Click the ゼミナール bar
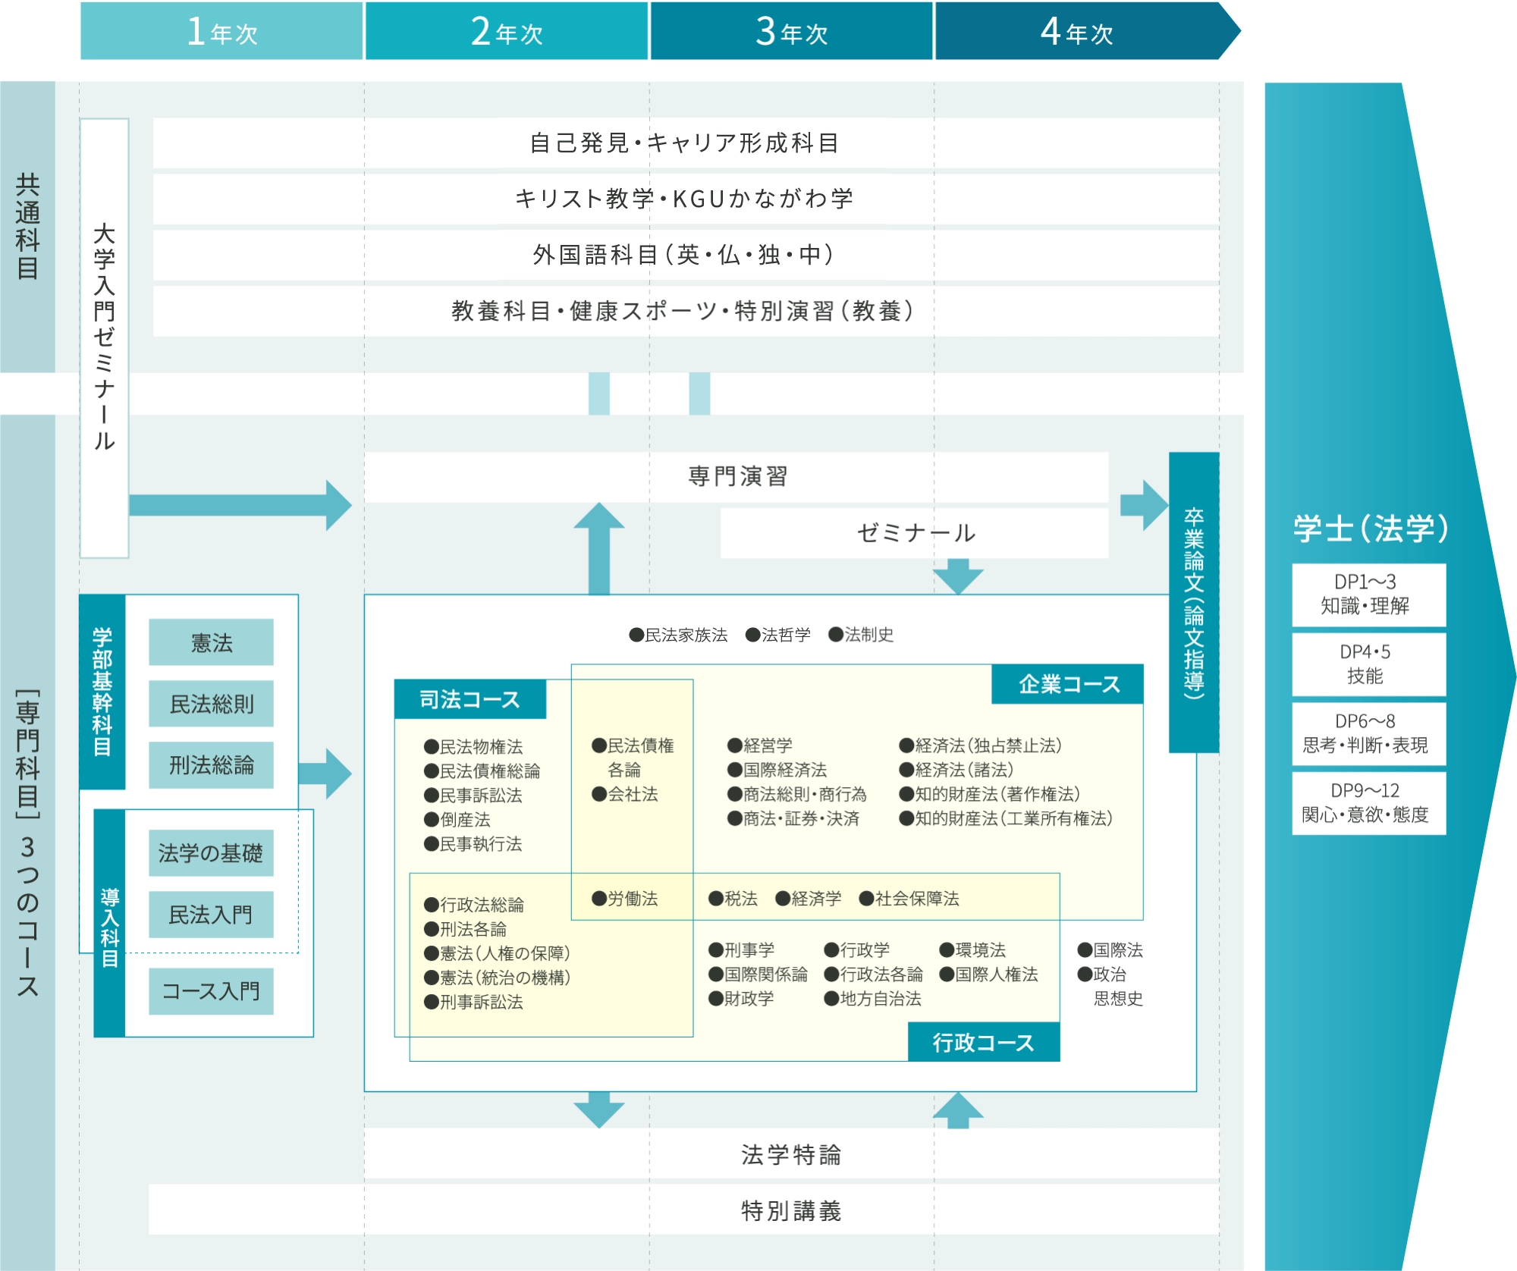Viewport: 1517px width, 1271px height. tap(914, 532)
